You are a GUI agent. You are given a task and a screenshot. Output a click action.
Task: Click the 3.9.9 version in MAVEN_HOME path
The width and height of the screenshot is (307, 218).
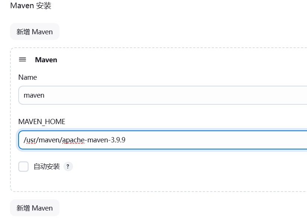click(118, 140)
